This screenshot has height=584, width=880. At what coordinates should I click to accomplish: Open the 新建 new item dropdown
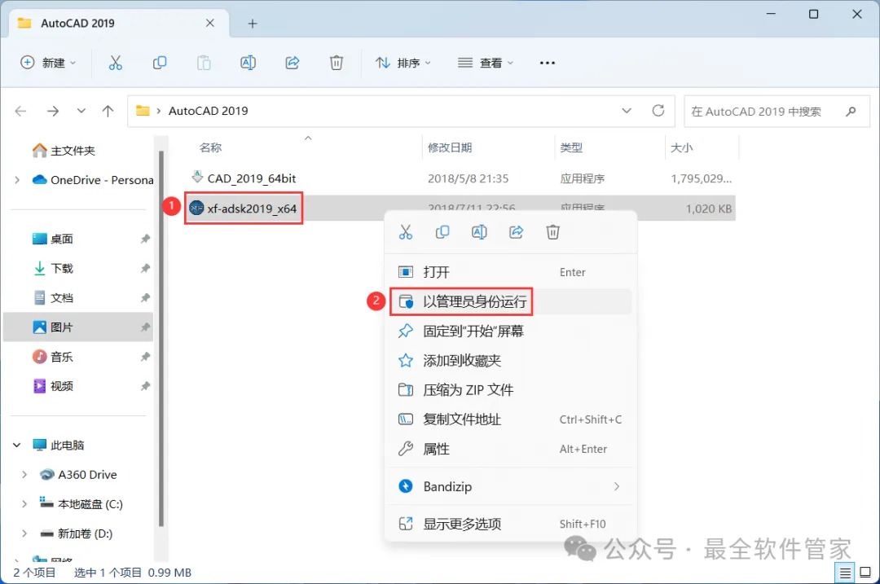(x=48, y=63)
